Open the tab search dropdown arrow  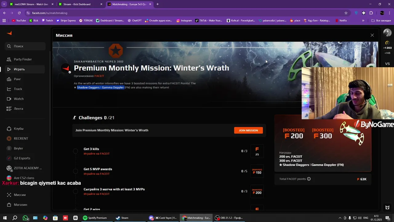(4, 4)
